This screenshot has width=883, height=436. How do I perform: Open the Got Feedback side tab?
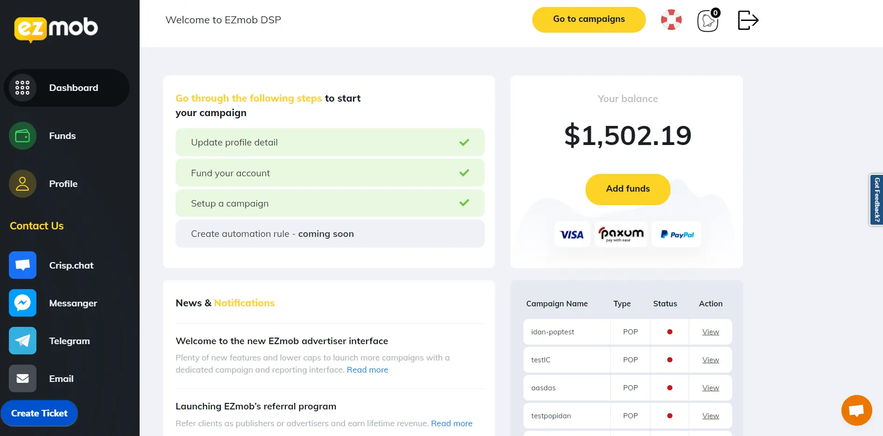click(876, 200)
